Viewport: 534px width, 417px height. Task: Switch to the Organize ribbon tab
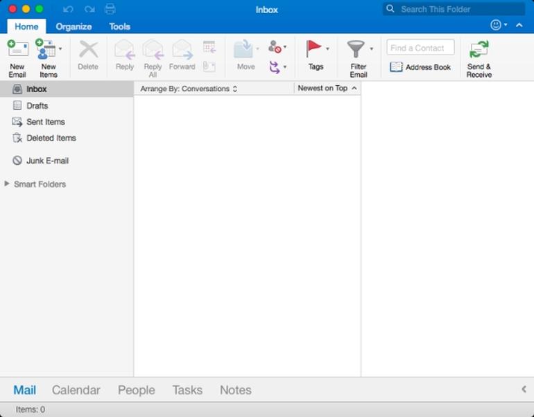point(74,26)
